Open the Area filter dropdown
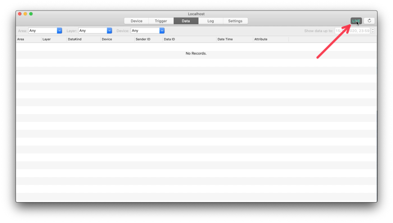393x223 pixels. coord(45,31)
